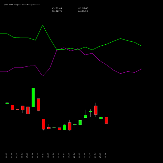Click the 08 date label on the axis
Screen dimensions: 163x163
pyautogui.click(x=32, y=156)
